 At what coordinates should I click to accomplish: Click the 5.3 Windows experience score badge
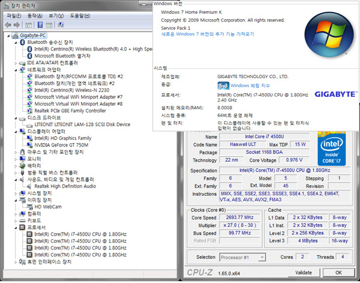click(223, 86)
